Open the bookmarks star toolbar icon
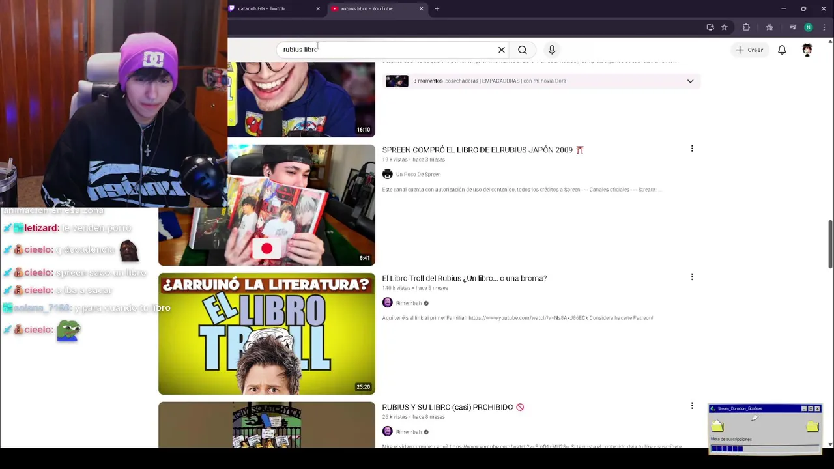The height and width of the screenshot is (469, 834). click(x=769, y=27)
